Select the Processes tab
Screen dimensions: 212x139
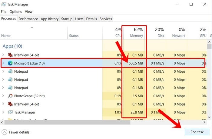(x=8, y=19)
